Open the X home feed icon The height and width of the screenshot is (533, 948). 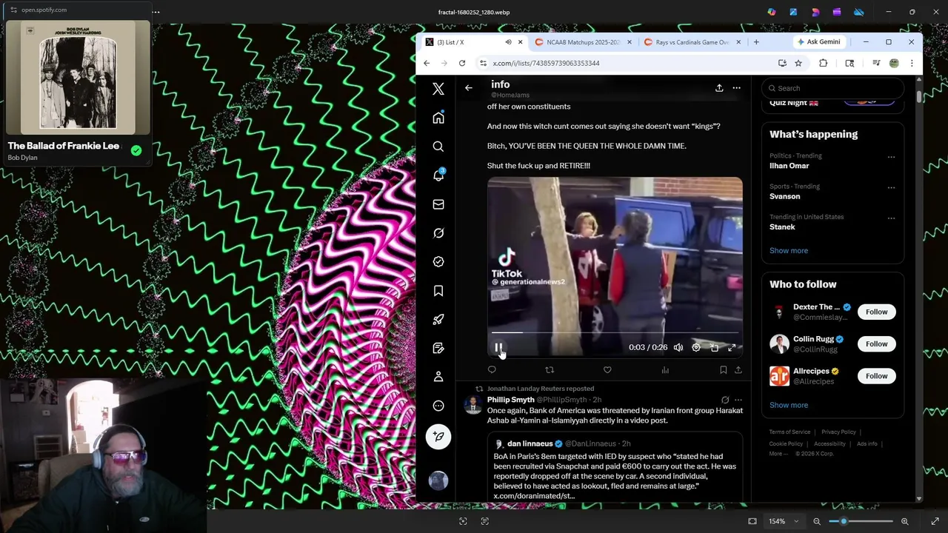pos(438,118)
